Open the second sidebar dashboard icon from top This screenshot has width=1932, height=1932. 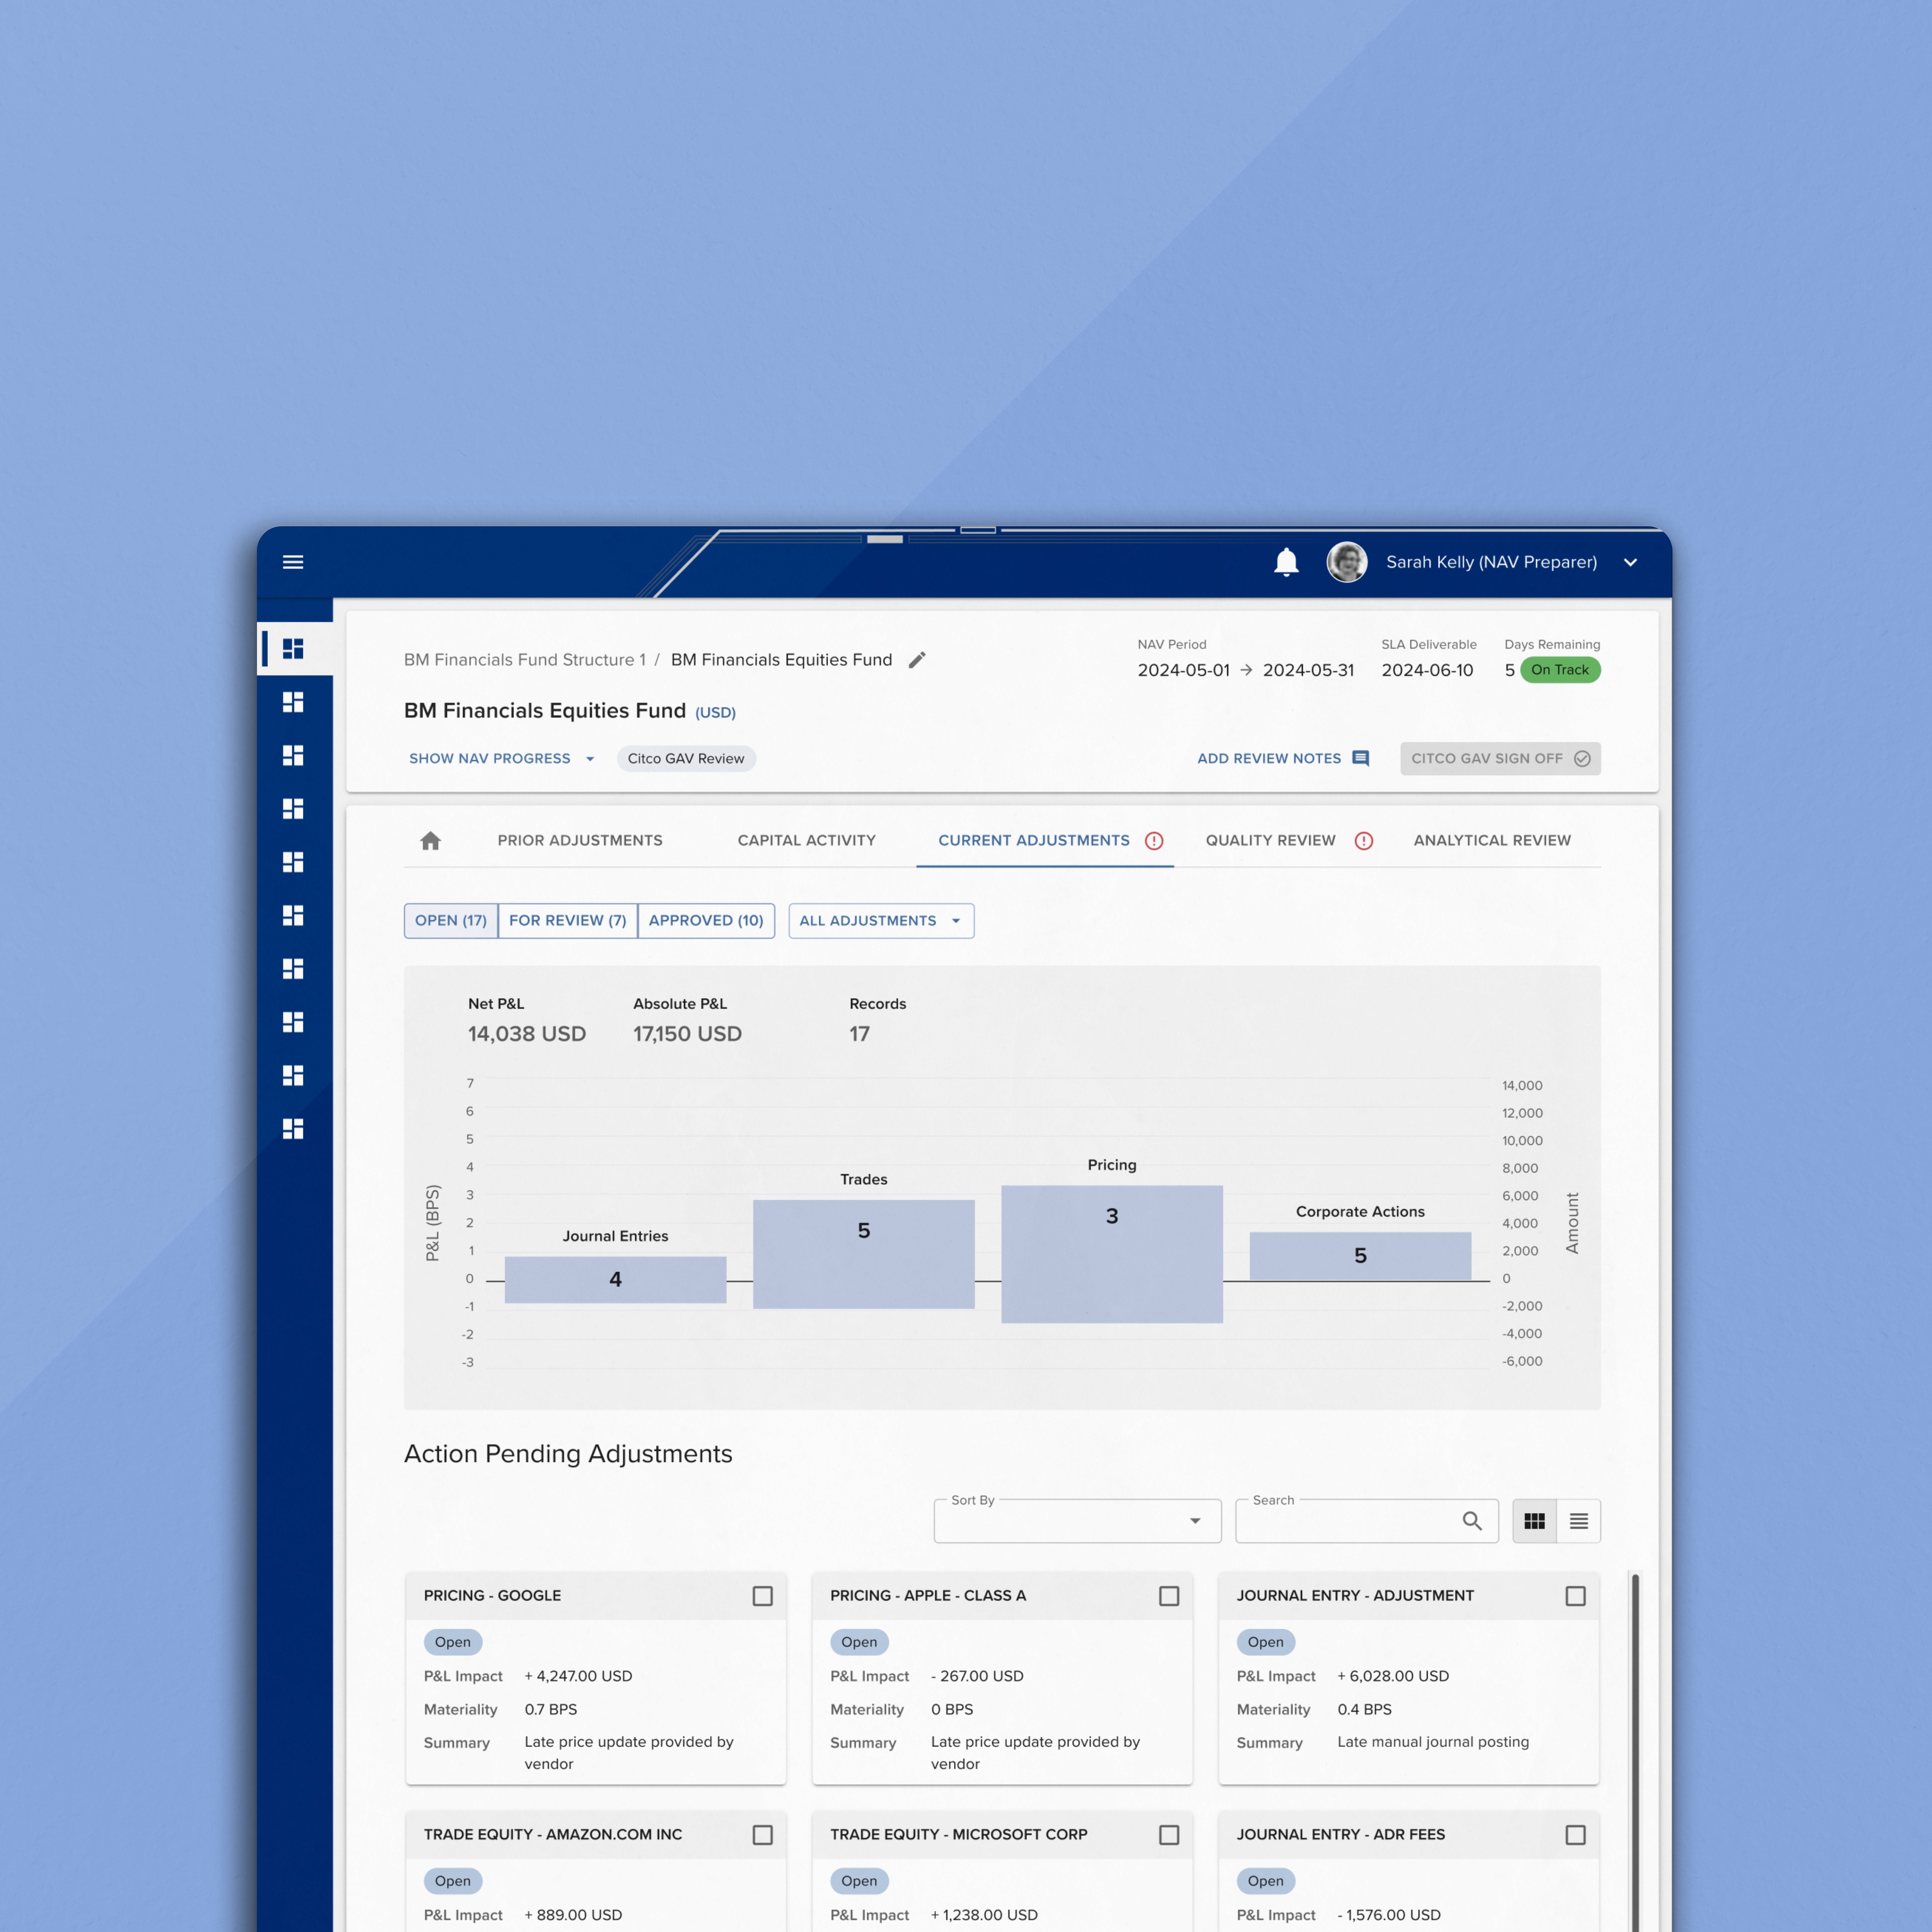point(293,702)
